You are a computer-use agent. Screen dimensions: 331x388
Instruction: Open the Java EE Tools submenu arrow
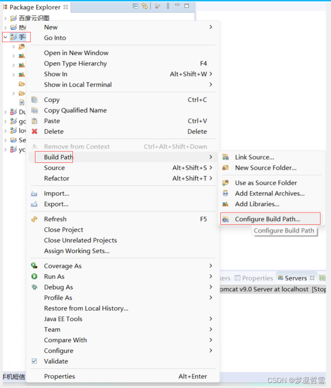[x=211, y=319]
